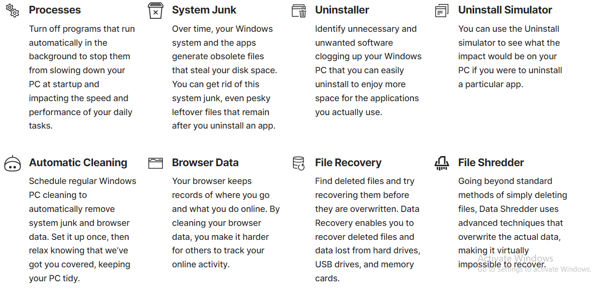Click the Processes gears icon
The image size is (597, 289).
pyautogui.click(x=13, y=11)
